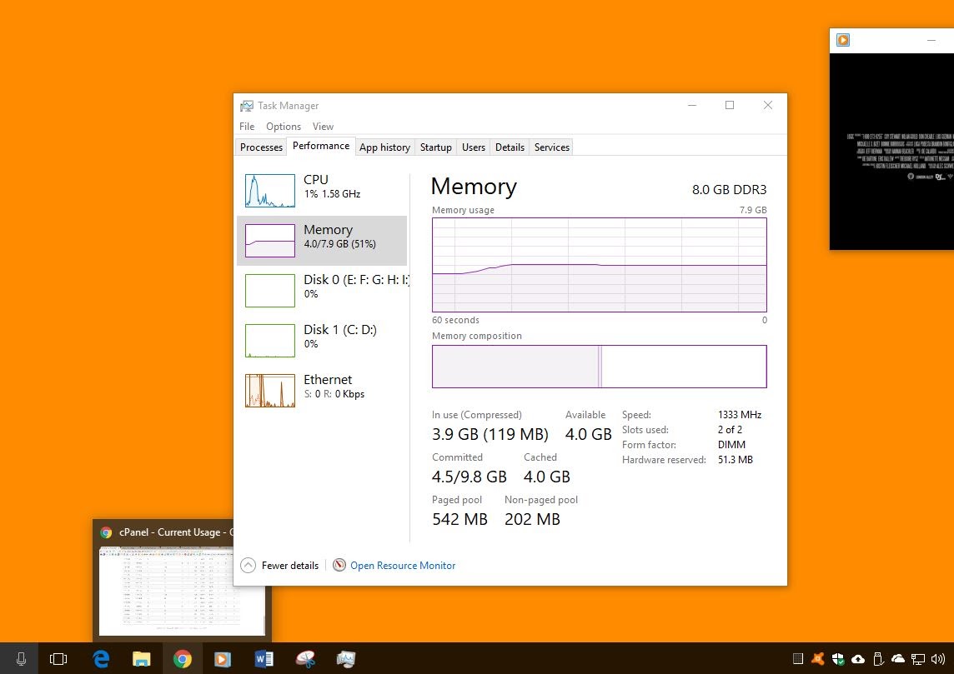Open Task View on the taskbar
954x674 pixels.
[x=58, y=659]
